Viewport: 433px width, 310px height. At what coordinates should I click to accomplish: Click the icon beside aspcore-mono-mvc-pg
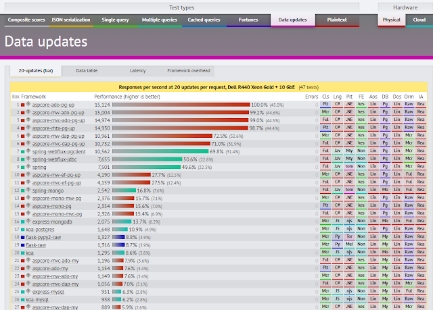(x=28, y=213)
